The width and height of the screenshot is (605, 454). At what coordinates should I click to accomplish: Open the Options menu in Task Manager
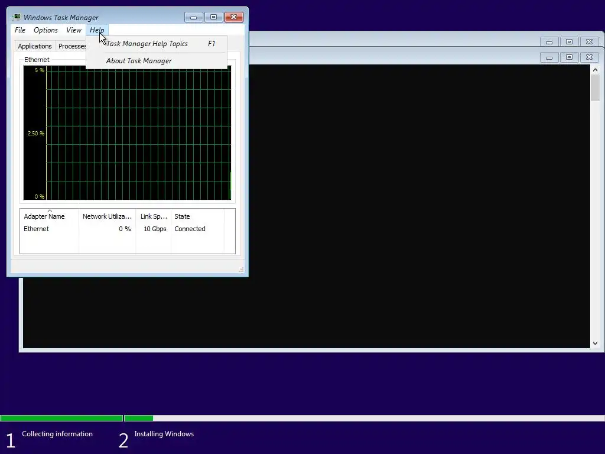(45, 30)
